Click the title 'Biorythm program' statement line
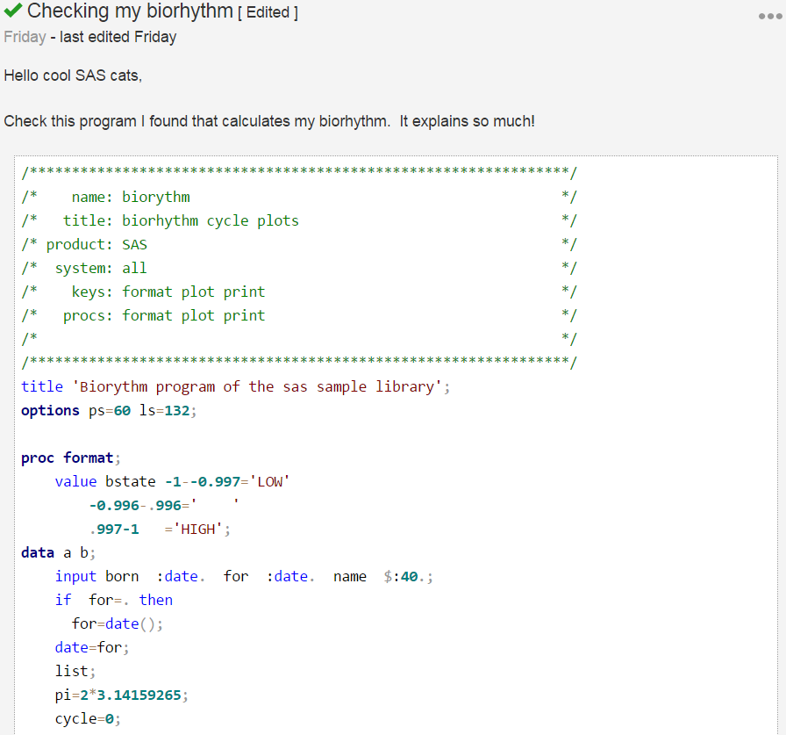The height and width of the screenshot is (735, 786). (x=234, y=386)
